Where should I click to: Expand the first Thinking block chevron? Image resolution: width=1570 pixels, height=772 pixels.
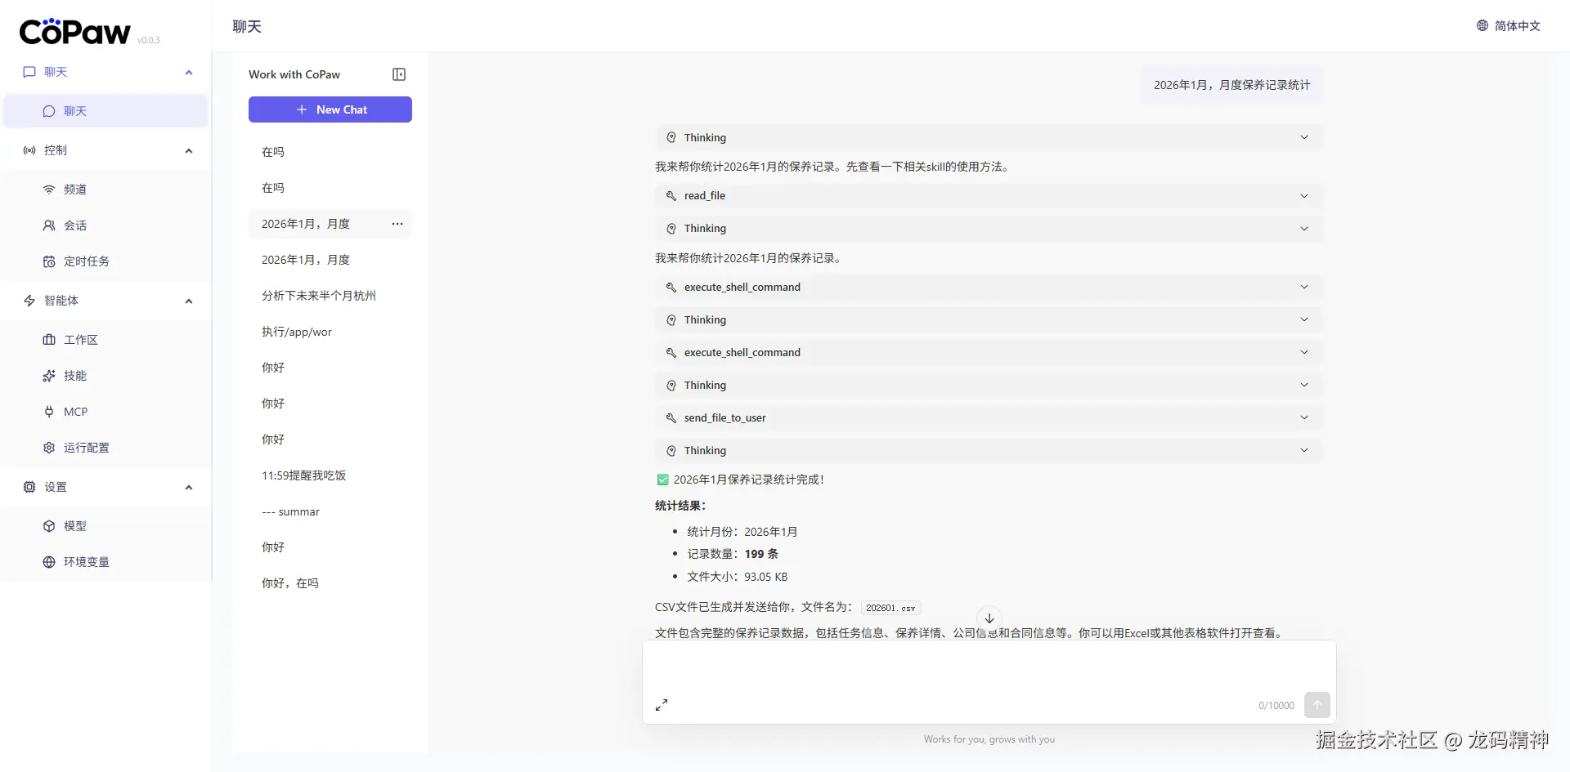(x=1304, y=137)
